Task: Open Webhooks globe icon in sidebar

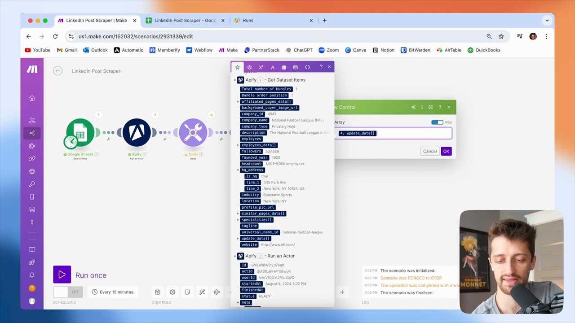Action: point(32,171)
